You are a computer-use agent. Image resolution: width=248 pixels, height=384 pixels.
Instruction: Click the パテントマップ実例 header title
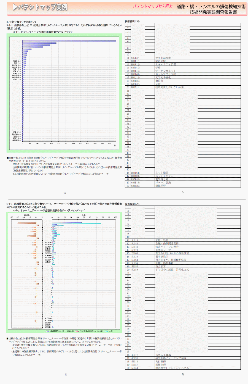point(42,7)
